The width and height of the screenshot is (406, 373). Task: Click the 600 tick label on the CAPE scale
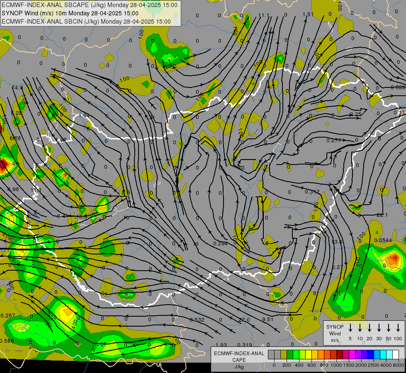click(x=311, y=365)
